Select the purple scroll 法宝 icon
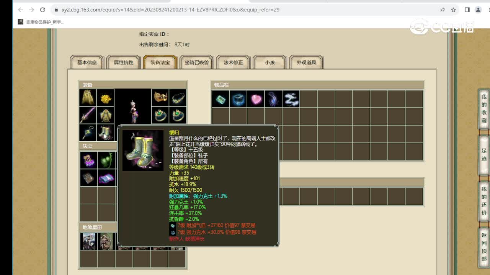Viewport: 490px width, 275px height. pos(106,178)
